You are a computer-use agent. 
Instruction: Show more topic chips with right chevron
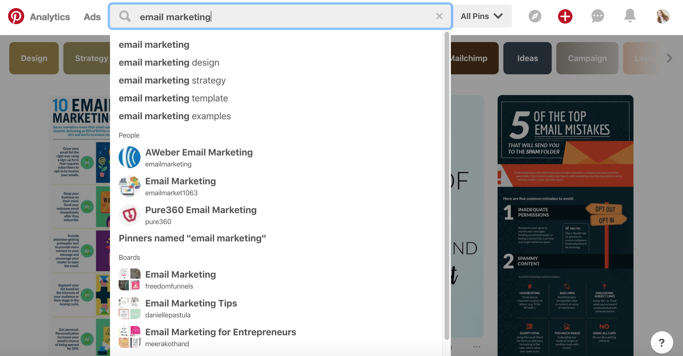pyautogui.click(x=669, y=58)
